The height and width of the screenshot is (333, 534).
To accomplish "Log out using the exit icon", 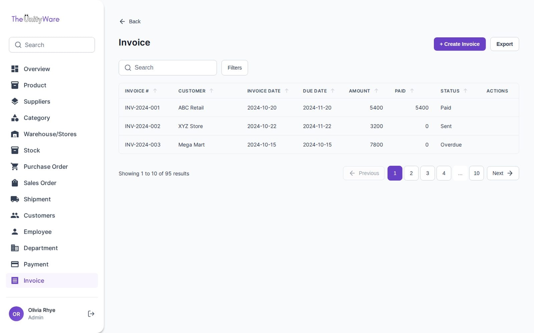I will pos(91,314).
